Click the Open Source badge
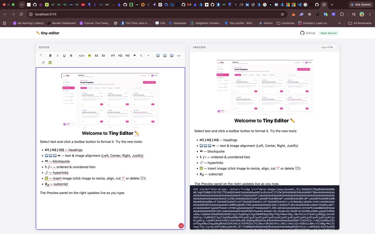 click(x=329, y=33)
